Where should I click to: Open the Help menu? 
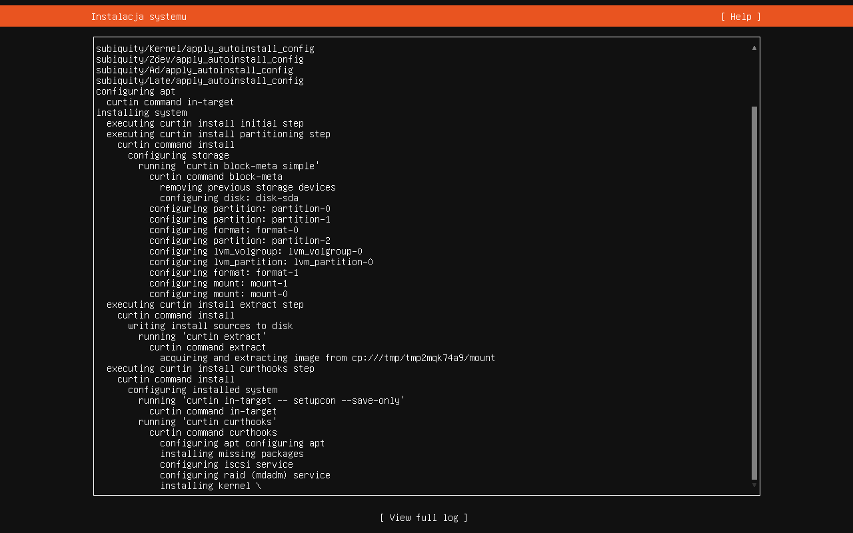(x=740, y=17)
